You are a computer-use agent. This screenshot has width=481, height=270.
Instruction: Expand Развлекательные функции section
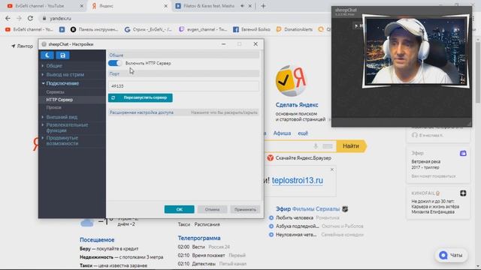tap(67, 127)
